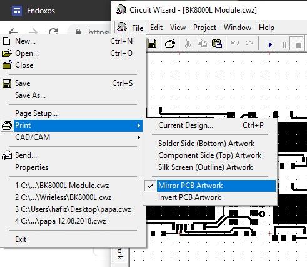The image size is (307, 267).
Task: Click the Cut scissors toolbar icon
Action: pyautogui.click(x=188, y=43)
